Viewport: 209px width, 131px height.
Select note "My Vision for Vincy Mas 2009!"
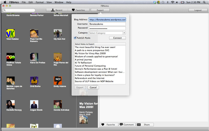(x=100, y=53)
